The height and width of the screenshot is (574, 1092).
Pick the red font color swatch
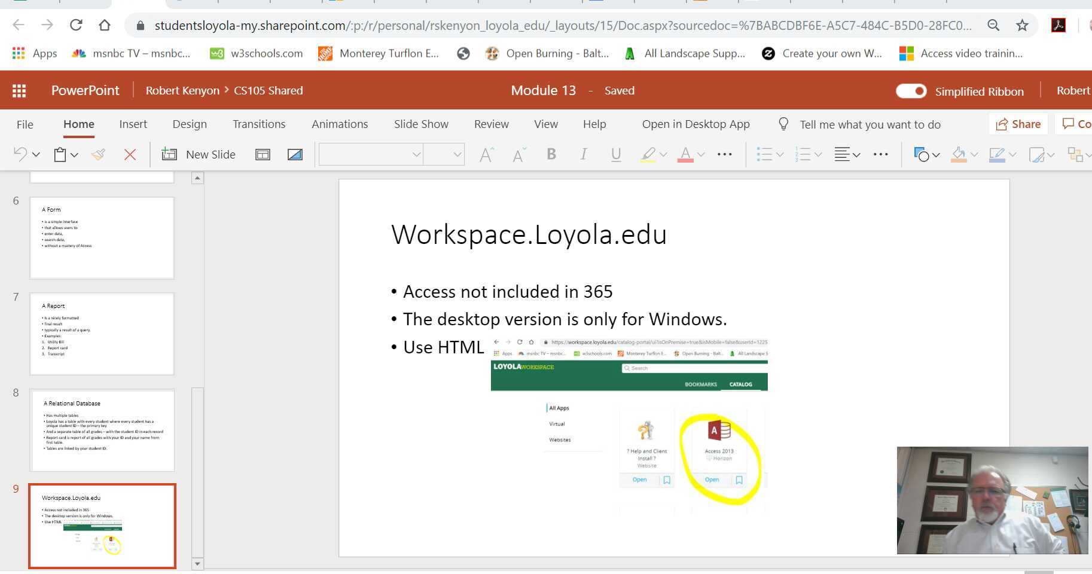tap(685, 154)
